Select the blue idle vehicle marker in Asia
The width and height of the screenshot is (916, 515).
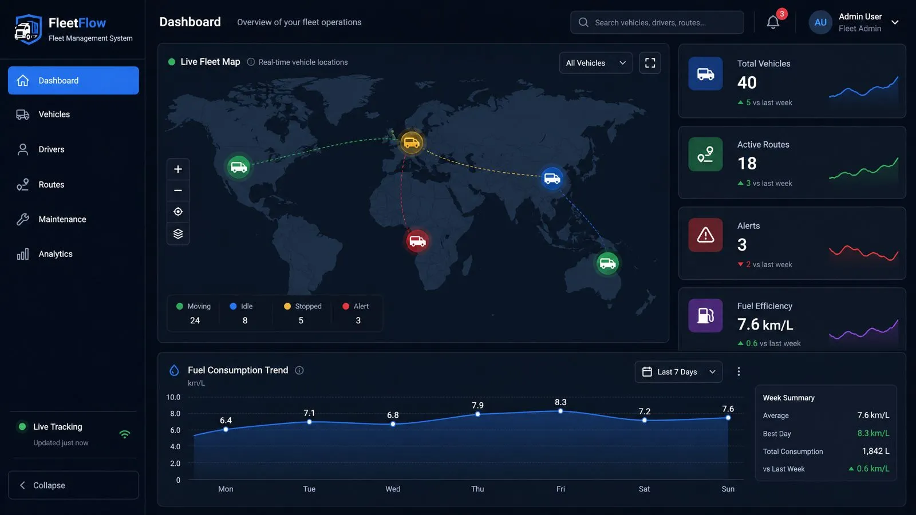(x=552, y=179)
